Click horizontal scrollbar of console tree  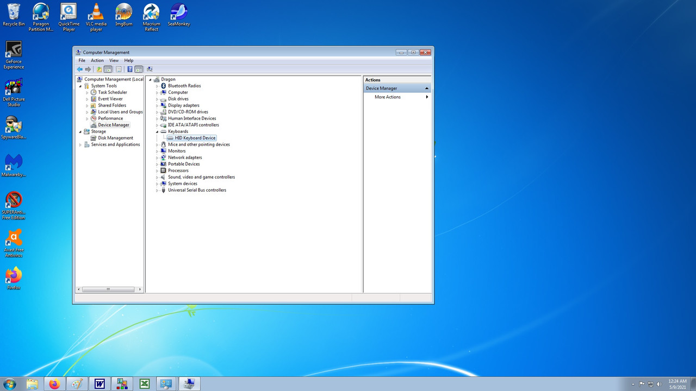pyautogui.click(x=108, y=289)
